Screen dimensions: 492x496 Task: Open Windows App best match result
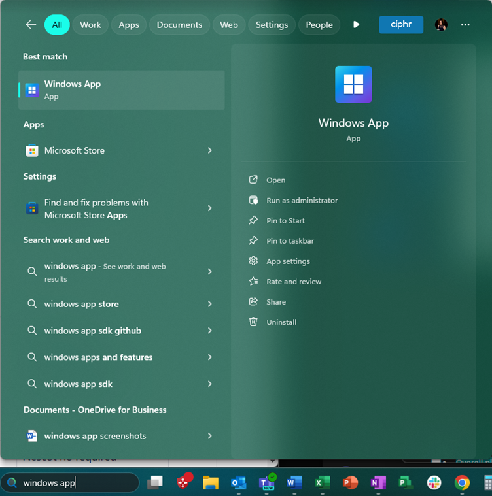pos(122,90)
